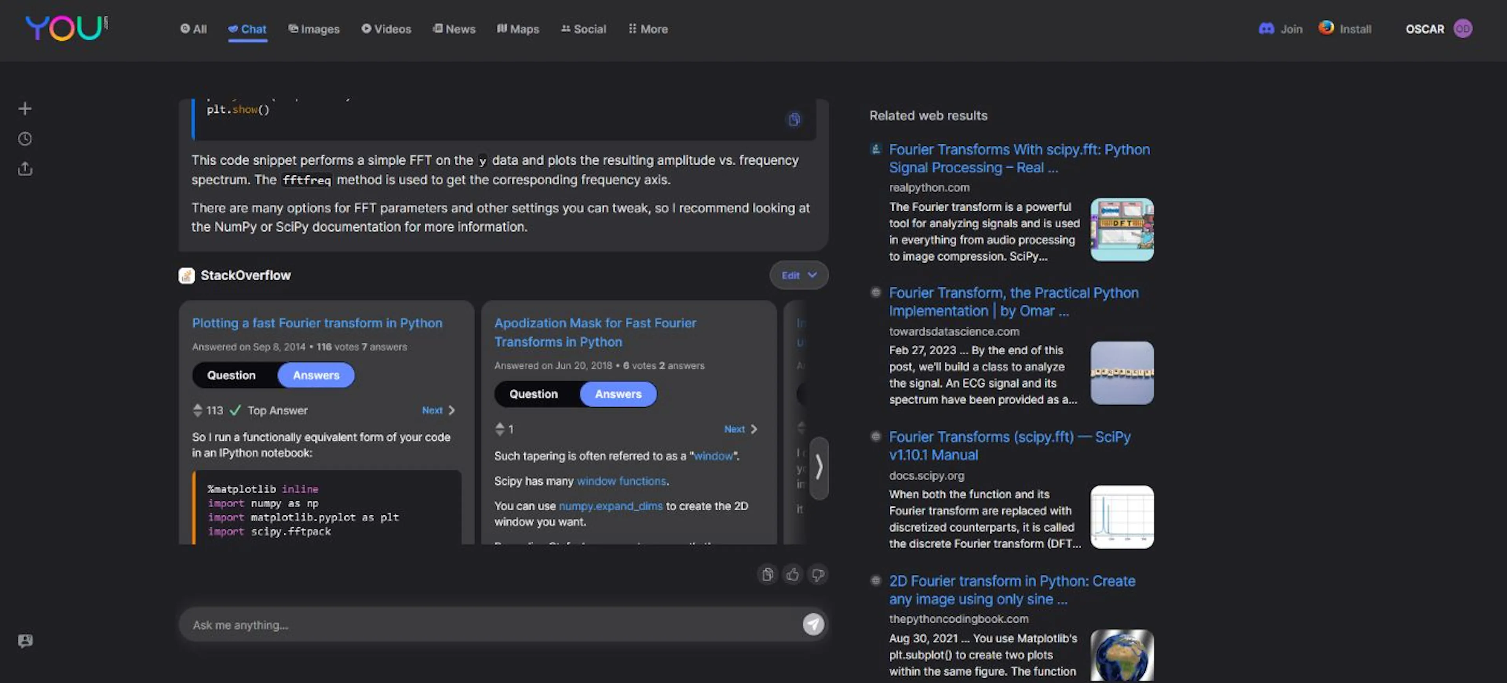1507x683 pixels.
Task: Click the 'realpython.com' domain text
Action: pyautogui.click(x=929, y=187)
